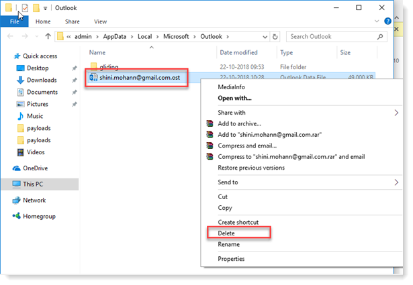Open the address bar history dropdown
Screen dimensions: 413x285
[x=265, y=37]
